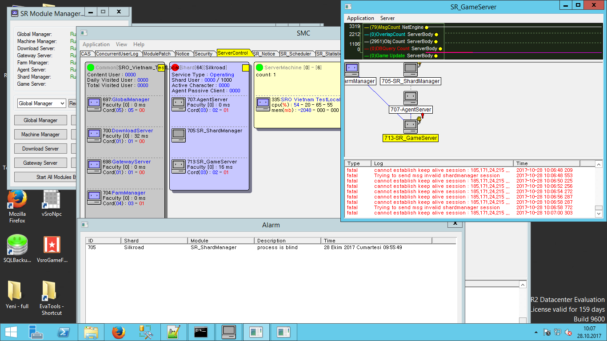
Task: Click the 713:SR_GameServer icon in Shard panel
Action: [179, 167]
